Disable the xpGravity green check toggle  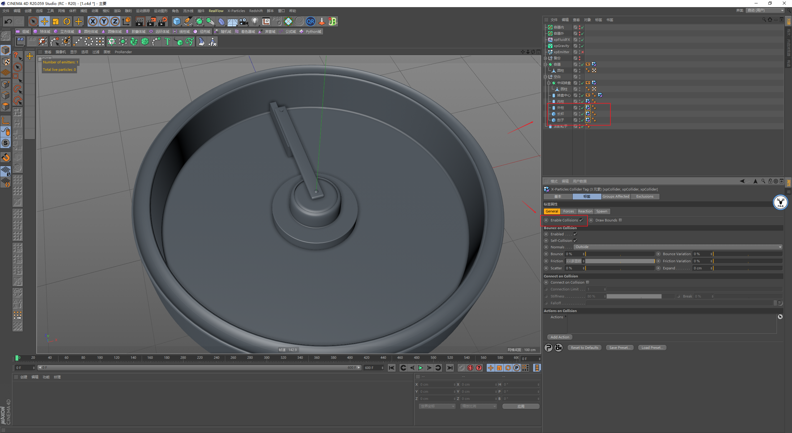pos(583,46)
